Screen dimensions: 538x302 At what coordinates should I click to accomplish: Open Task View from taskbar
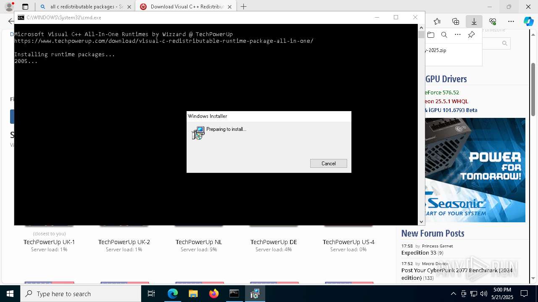pyautogui.click(x=151, y=294)
